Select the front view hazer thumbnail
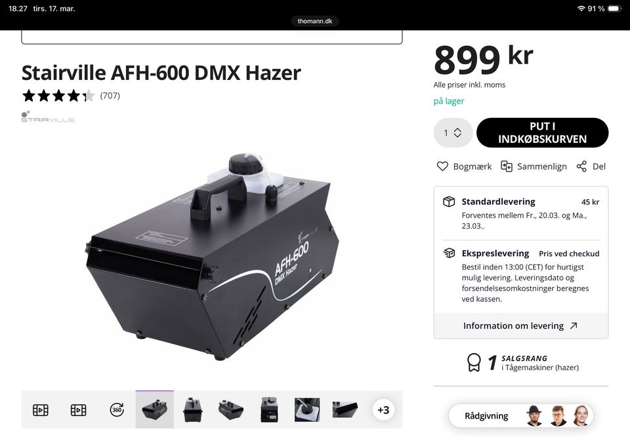630x437 pixels. [x=192, y=409]
